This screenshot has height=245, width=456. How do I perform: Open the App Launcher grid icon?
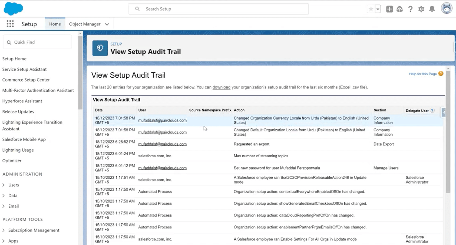point(10,24)
